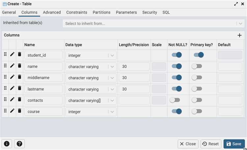Switch to the Parameters tab
The image size is (247, 150).
coord(126,13)
